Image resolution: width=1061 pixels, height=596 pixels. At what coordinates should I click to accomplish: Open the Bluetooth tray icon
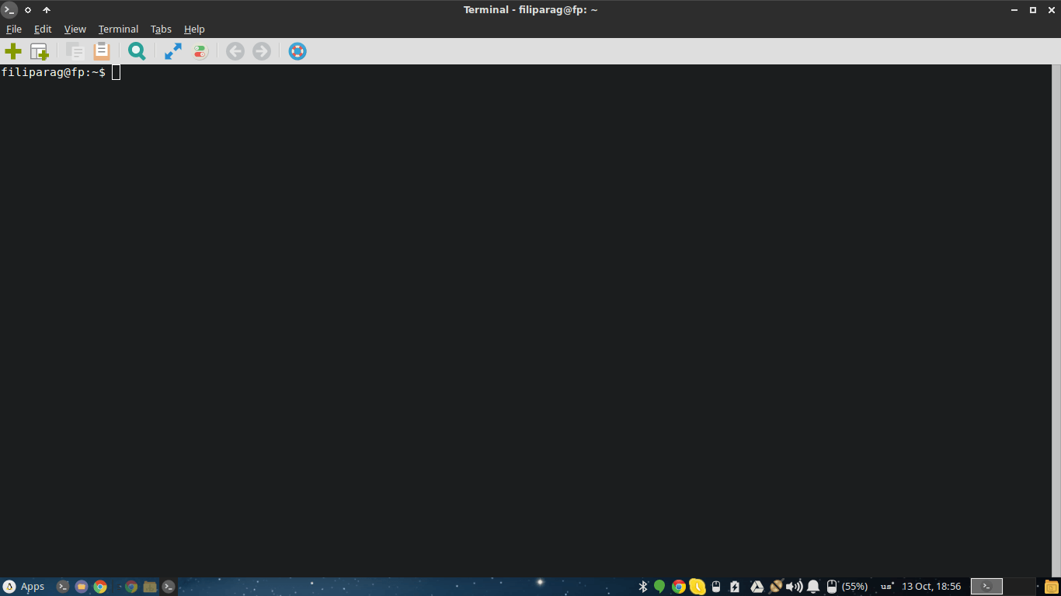coord(643,587)
